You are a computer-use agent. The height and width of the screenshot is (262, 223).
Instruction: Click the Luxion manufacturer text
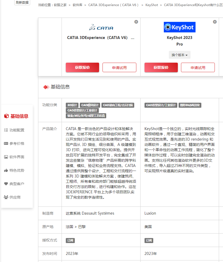[150, 213]
